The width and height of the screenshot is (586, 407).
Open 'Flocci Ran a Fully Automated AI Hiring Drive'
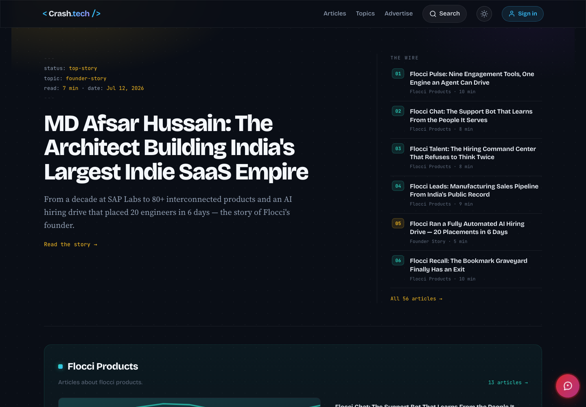[467, 228]
